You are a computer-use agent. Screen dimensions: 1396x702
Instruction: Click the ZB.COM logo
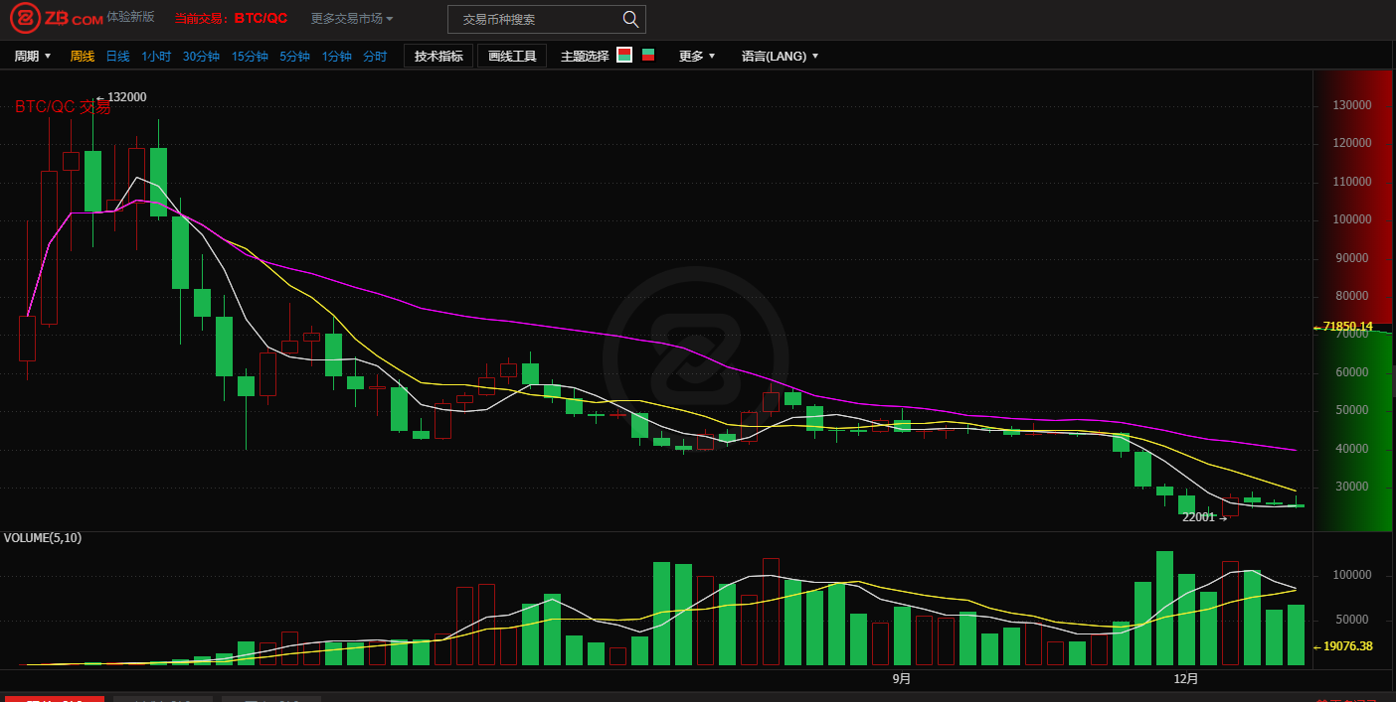tap(56, 18)
